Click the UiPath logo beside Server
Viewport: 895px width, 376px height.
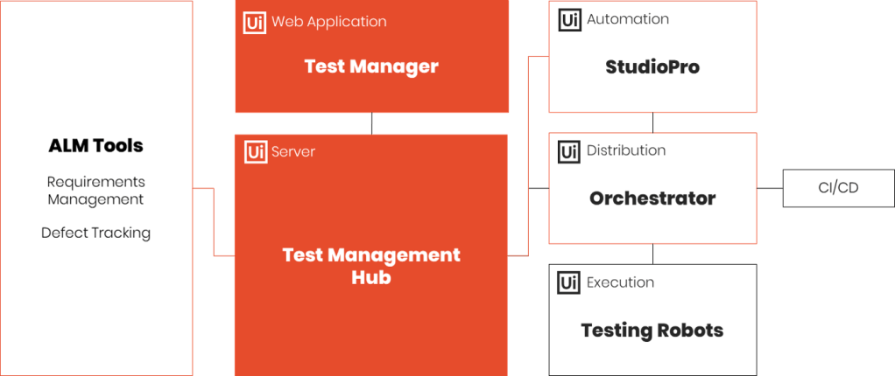click(255, 152)
